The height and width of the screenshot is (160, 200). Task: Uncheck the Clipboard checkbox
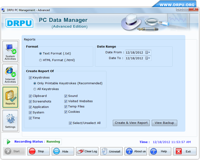coord(30,96)
